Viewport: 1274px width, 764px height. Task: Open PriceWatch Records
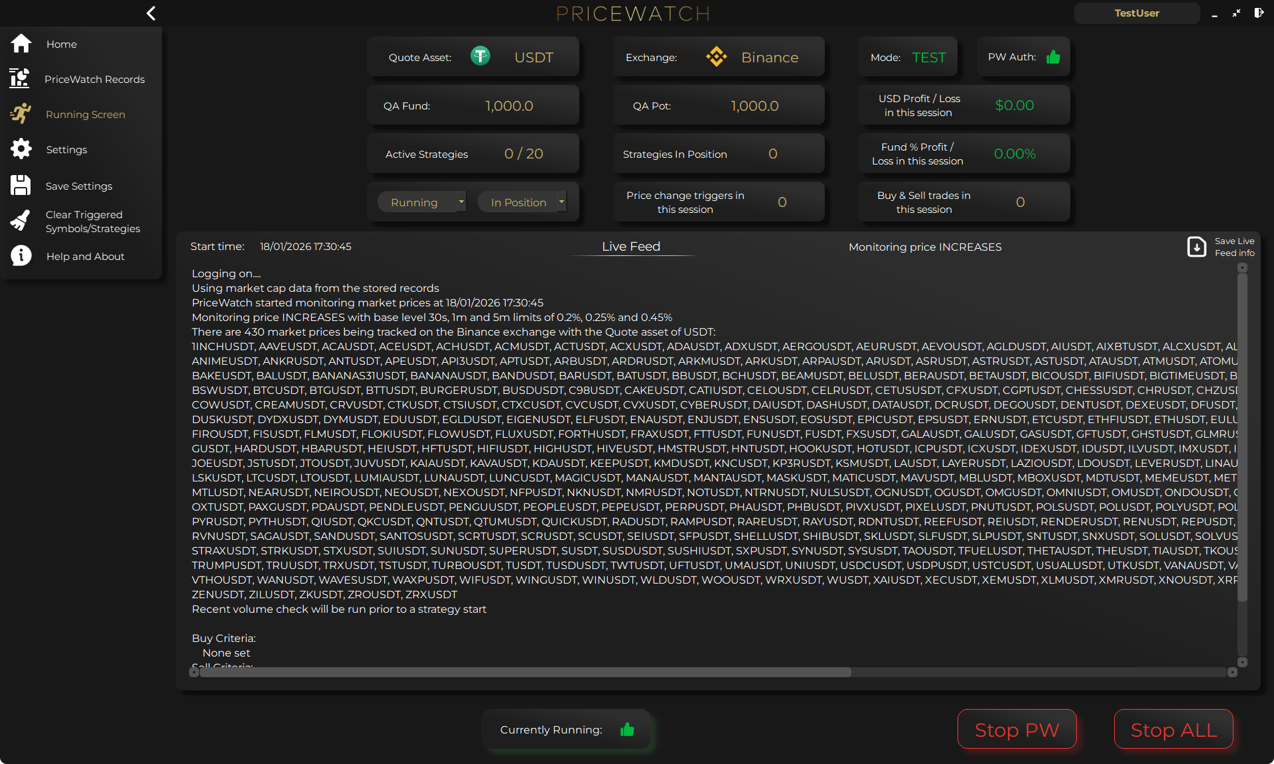coord(21,78)
